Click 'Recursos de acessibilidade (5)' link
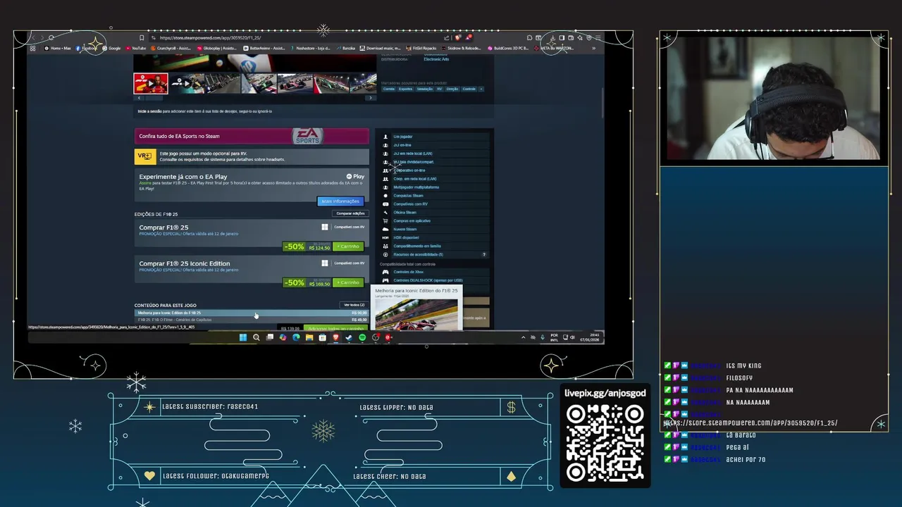The image size is (902, 507). tap(419, 255)
